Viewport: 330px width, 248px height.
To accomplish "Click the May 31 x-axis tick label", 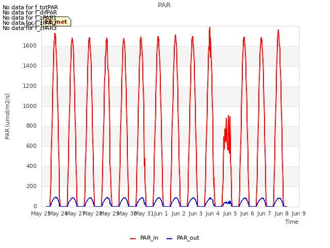I will 144,213.
